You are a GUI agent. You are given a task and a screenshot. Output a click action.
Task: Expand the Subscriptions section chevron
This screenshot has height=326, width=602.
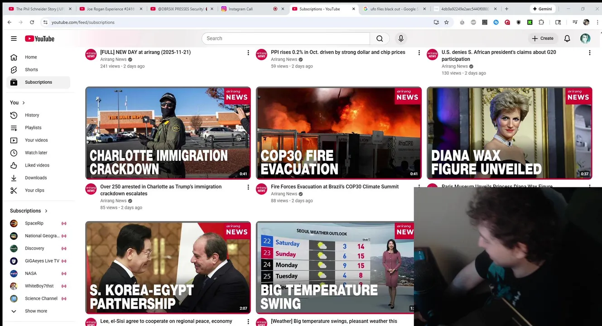click(46, 211)
